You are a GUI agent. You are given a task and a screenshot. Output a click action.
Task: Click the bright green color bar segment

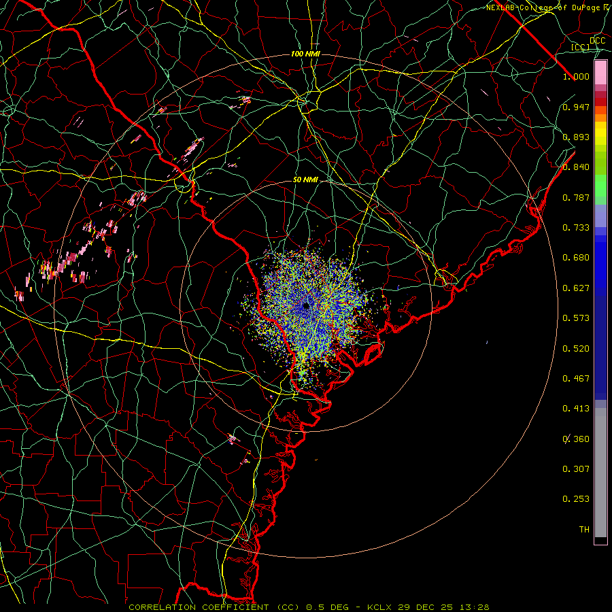pos(600,186)
